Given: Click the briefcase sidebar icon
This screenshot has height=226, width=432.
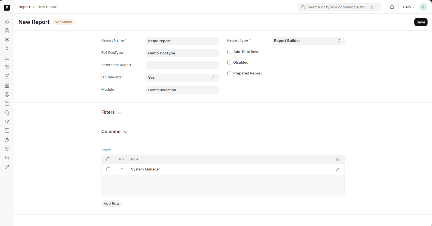Looking at the screenshot, I should click(x=7, y=49).
